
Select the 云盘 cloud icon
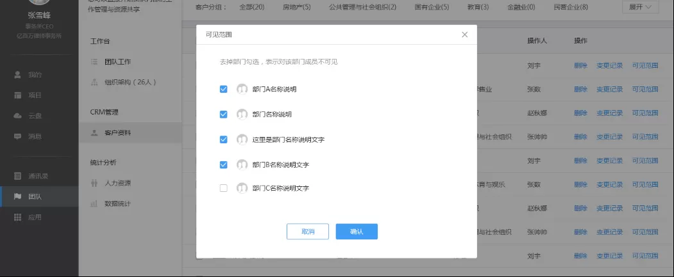(17, 116)
